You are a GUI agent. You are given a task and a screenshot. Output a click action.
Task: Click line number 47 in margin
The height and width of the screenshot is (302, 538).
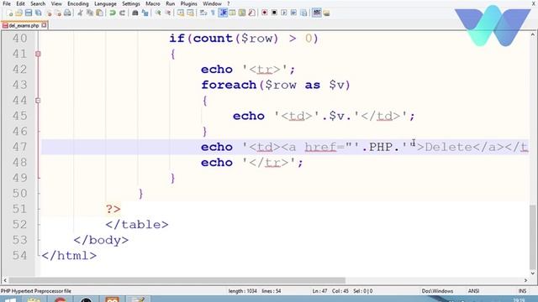click(19, 147)
